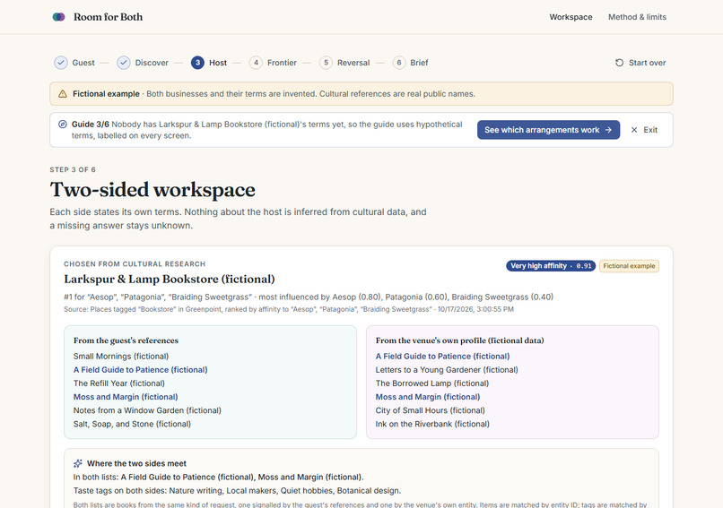Select Salt, Soap, and Stone entry
723x508 pixels.
[132, 424]
